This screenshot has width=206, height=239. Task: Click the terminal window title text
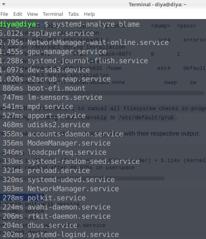coord(157,5)
